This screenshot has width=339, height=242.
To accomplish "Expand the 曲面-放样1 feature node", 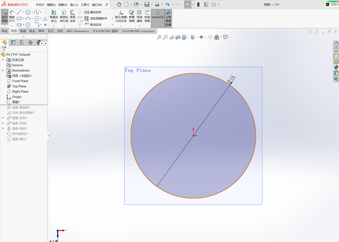I will point(3,128).
